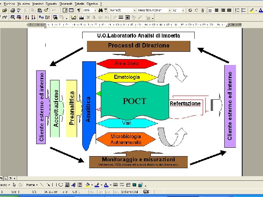The width and height of the screenshot is (263, 197).
Task: Print the document using the printer icon
Action: pos(13,10)
